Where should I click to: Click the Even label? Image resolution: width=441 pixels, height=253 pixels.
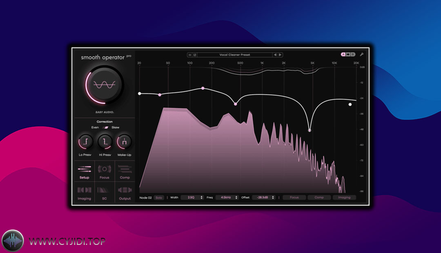pos(95,128)
